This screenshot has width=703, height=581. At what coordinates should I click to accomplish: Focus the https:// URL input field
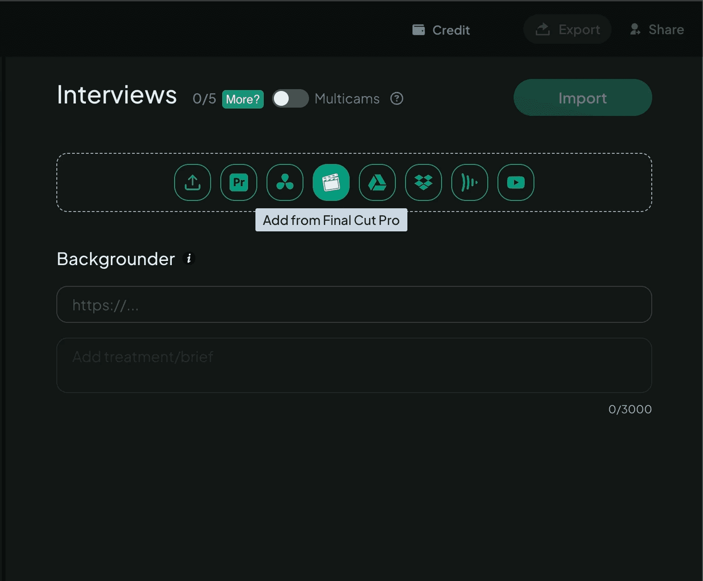[x=354, y=304]
